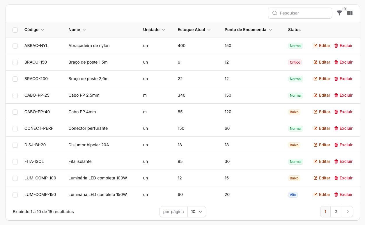The width and height of the screenshot is (365, 225).
Task: Click 'Exibindo 1 a 10 de 15 resultados'
Action: 43,212
